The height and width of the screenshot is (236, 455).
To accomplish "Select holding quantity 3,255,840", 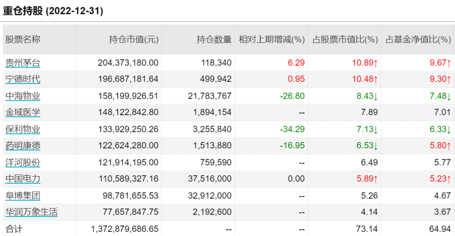I will [212, 129].
